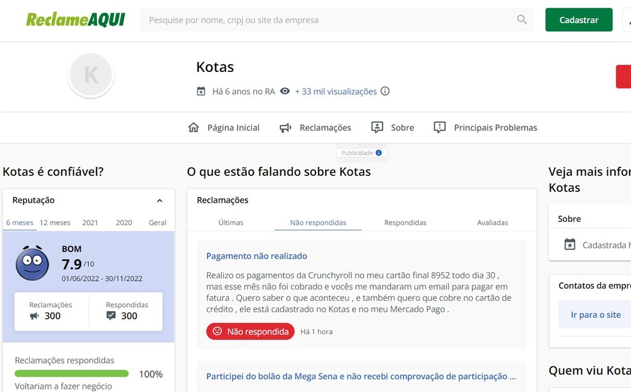This screenshot has height=392, width=631.
Task: Click the sad face icon in badge
Action: (x=217, y=331)
